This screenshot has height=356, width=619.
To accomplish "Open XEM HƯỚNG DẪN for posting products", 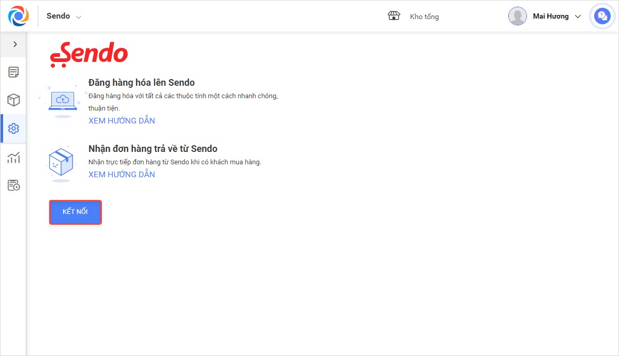I will point(122,121).
